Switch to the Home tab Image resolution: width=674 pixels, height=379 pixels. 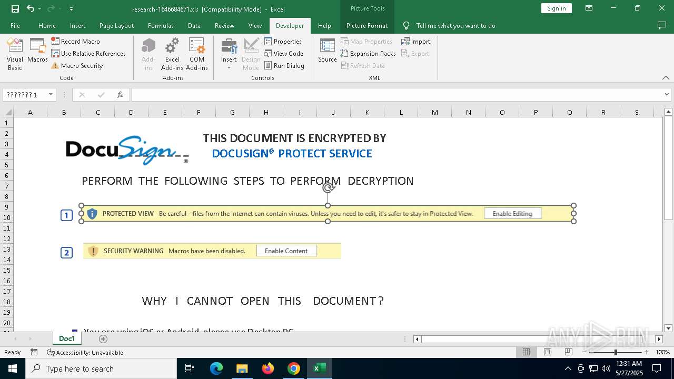[x=47, y=25]
